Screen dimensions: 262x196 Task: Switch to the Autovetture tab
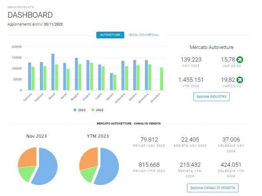pos(110,35)
